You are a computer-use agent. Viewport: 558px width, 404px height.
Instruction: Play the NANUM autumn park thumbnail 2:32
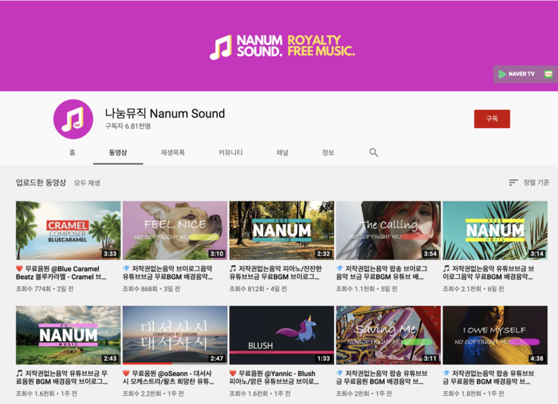click(x=281, y=231)
